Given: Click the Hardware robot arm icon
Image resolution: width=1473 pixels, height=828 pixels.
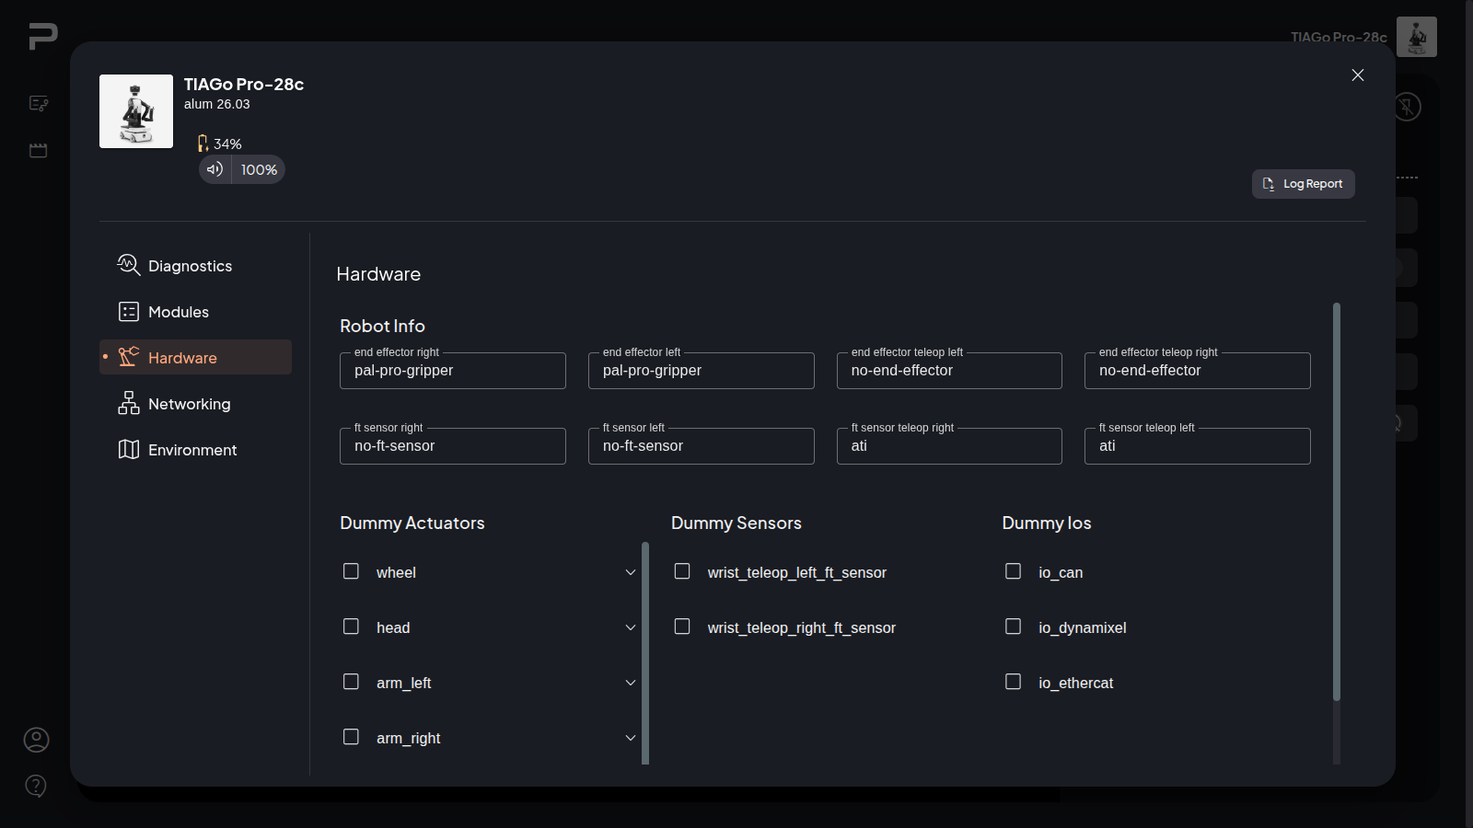Looking at the screenshot, I should click(129, 357).
